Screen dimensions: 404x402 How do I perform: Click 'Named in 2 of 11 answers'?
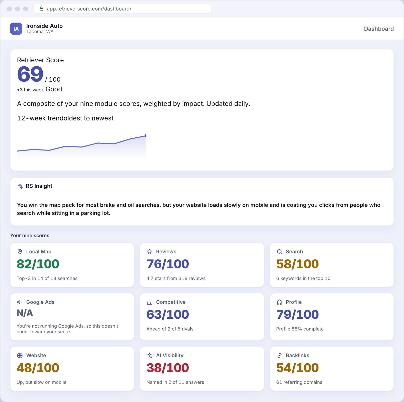(175, 382)
